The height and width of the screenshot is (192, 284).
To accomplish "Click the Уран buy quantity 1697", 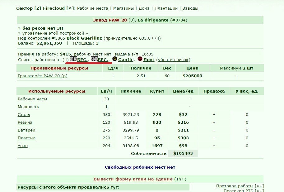I will [x=157, y=146].
